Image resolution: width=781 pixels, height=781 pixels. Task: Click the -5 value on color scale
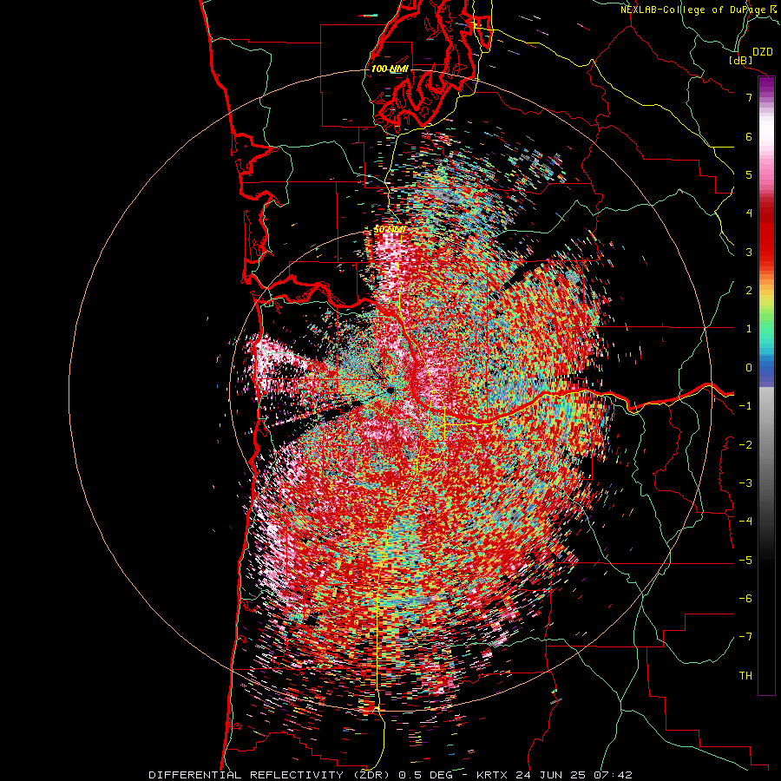click(745, 561)
